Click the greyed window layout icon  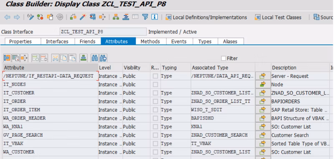(135, 17)
